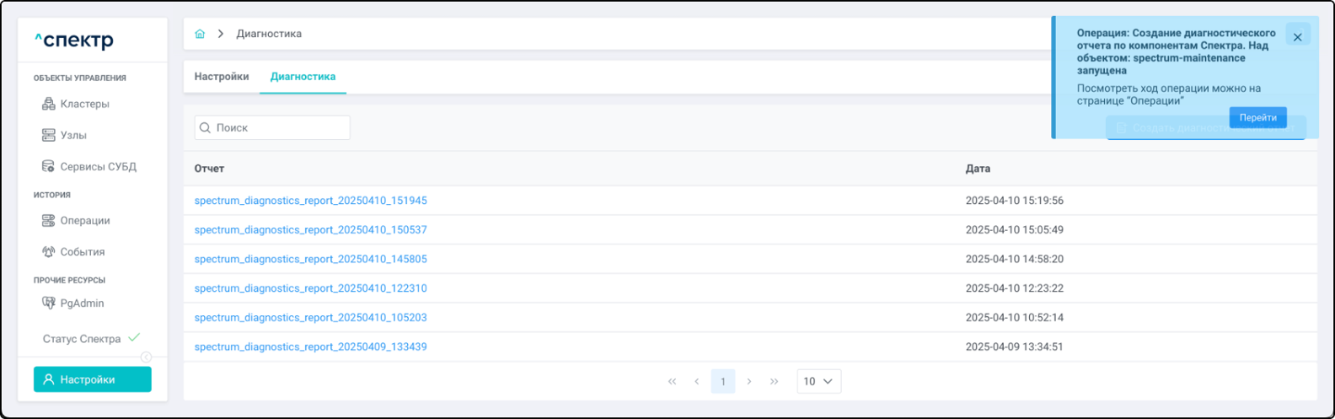This screenshot has width=1335, height=419.
Task: Open report spectrum_diagnostics_report_20250409_133439
Action: pyautogui.click(x=310, y=346)
